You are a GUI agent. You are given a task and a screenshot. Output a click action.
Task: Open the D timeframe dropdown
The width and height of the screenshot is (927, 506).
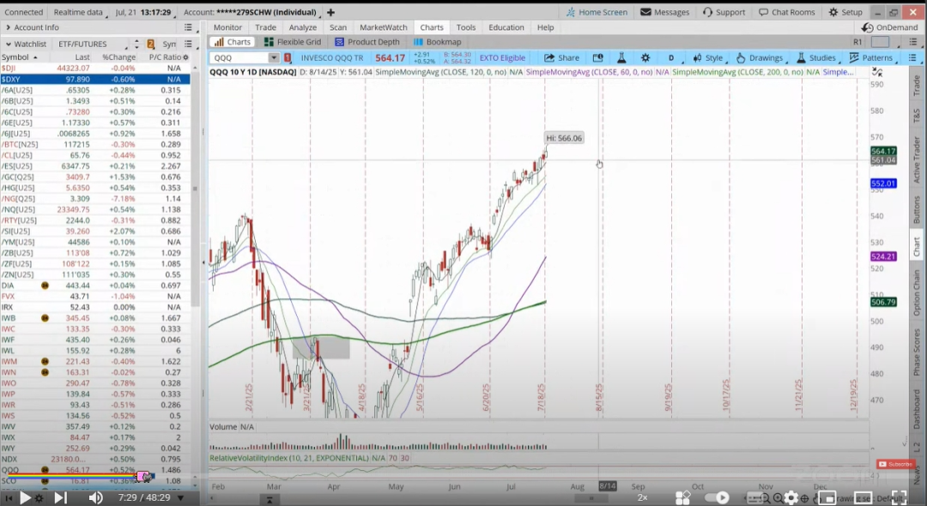[672, 57]
